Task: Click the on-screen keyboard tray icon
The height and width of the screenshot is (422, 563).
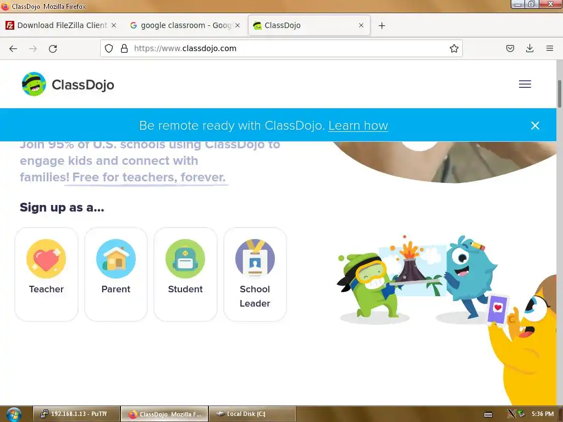Action: [488, 414]
